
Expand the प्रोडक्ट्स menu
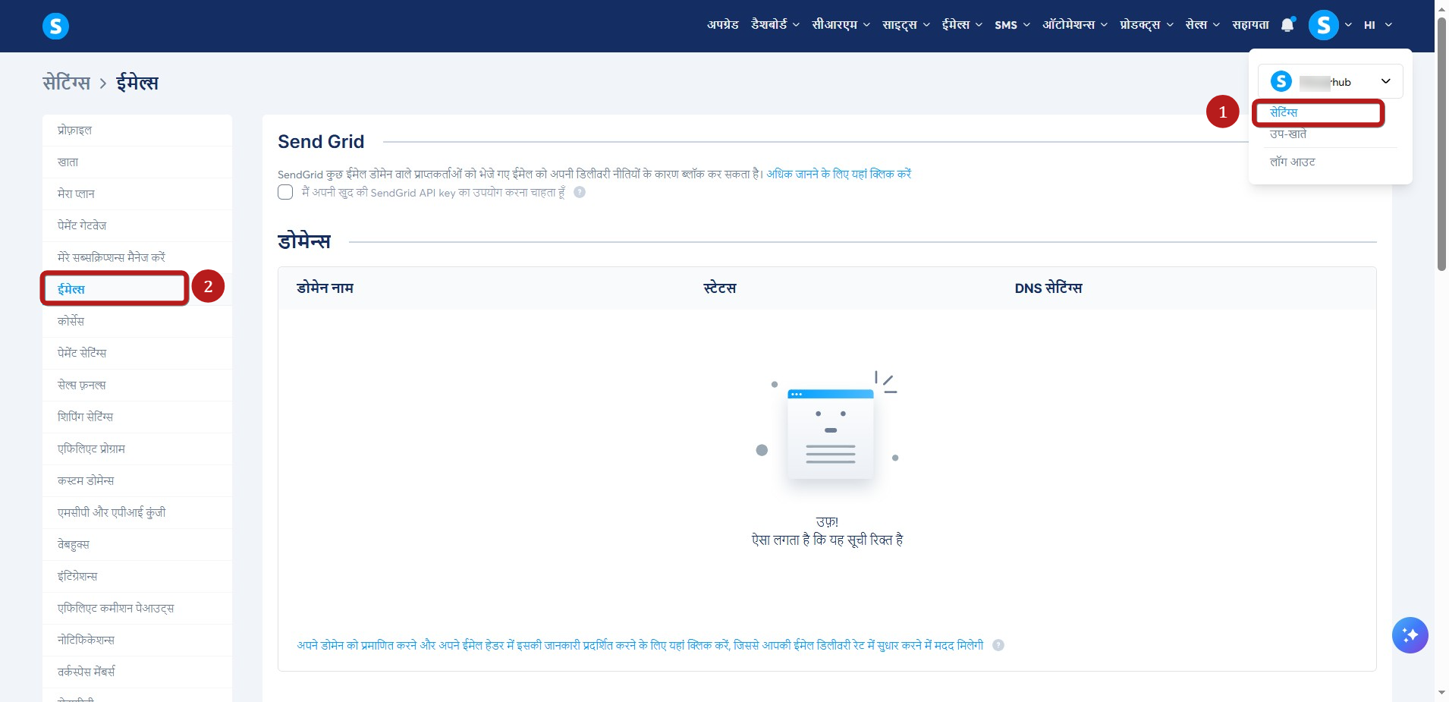tap(1147, 24)
